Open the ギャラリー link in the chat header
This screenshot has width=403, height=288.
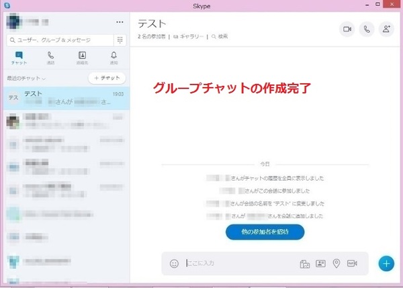188,36
